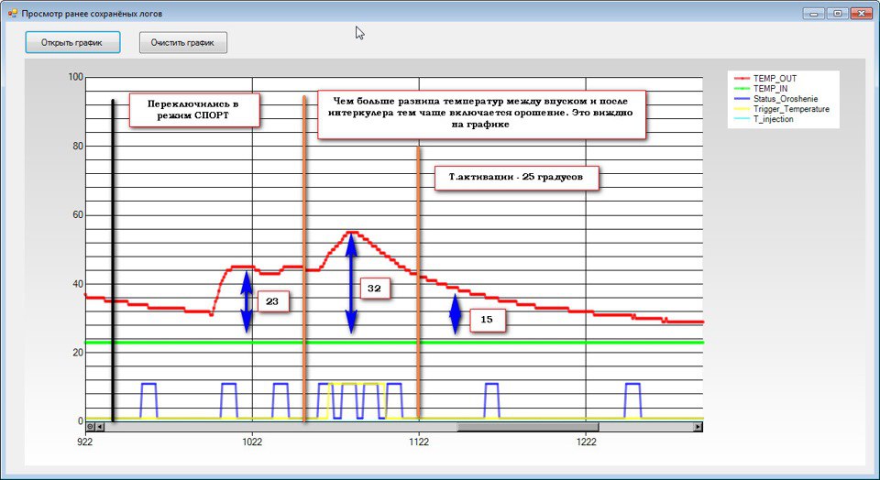The height and width of the screenshot is (480, 880).
Task: Click Status_Oroshenie legend entry
Action: tap(785, 99)
